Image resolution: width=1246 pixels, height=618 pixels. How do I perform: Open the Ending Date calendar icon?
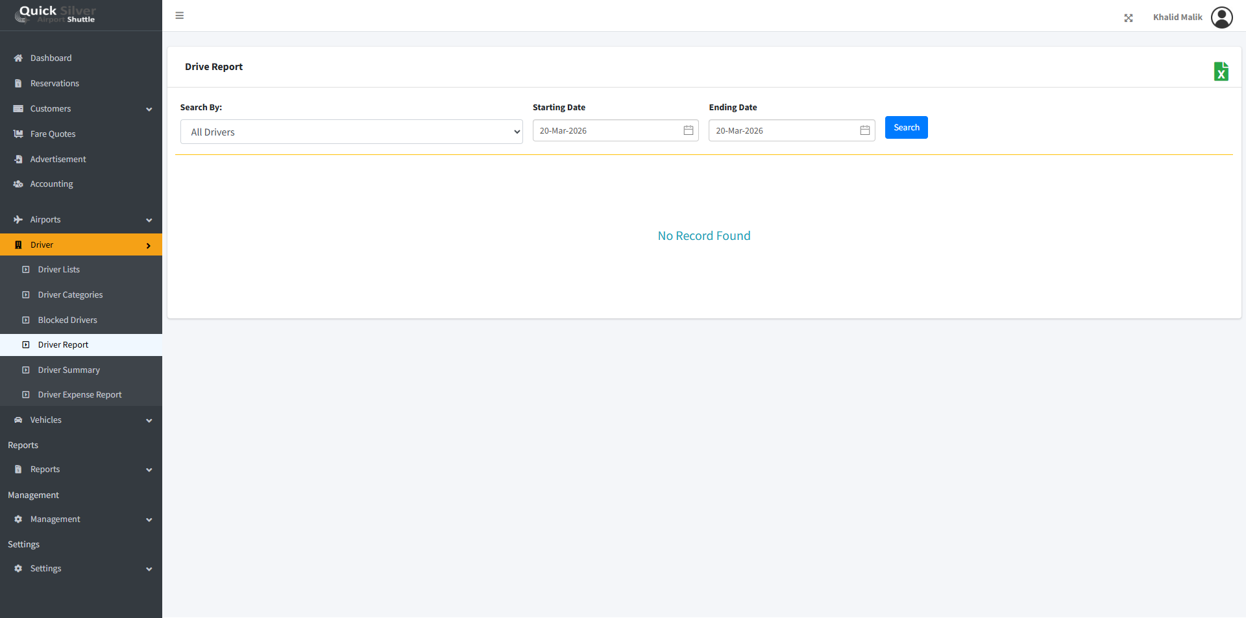click(x=865, y=130)
